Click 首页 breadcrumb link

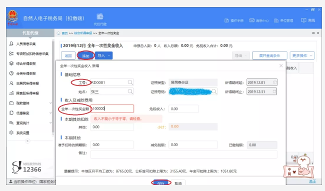(x=65, y=33)
